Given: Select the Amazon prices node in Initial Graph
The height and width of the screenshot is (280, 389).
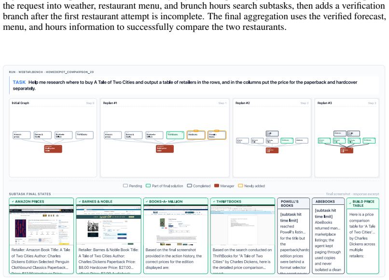Looking at the screenshot, I should 22,135.
